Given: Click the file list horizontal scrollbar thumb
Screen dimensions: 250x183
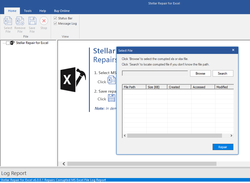Looking at the screenshot, I should click(x=175, y=136).
